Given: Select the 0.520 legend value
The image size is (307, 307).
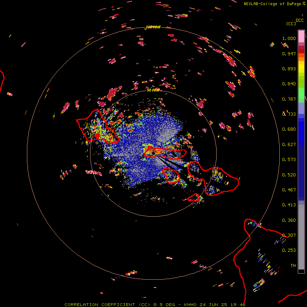Looking at the screenshot, I should coord(289,175).
